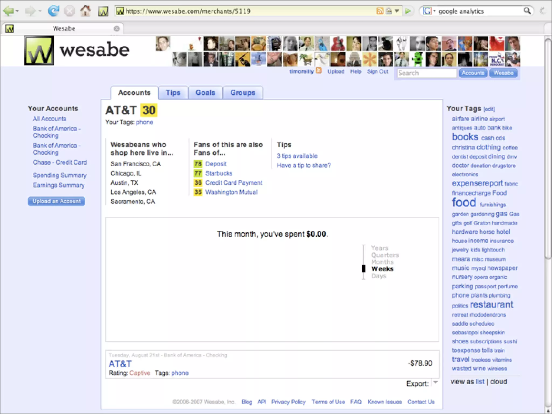Click the Wesabe bookmark toolbar icon

103,11
